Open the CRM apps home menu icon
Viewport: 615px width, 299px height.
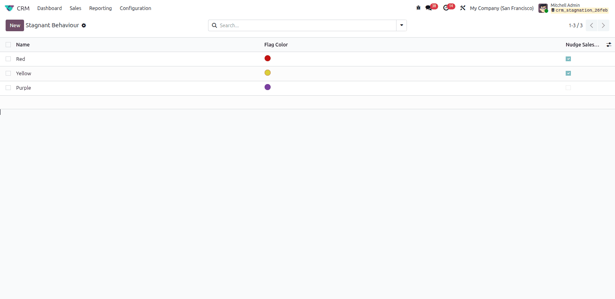(9, 8)
